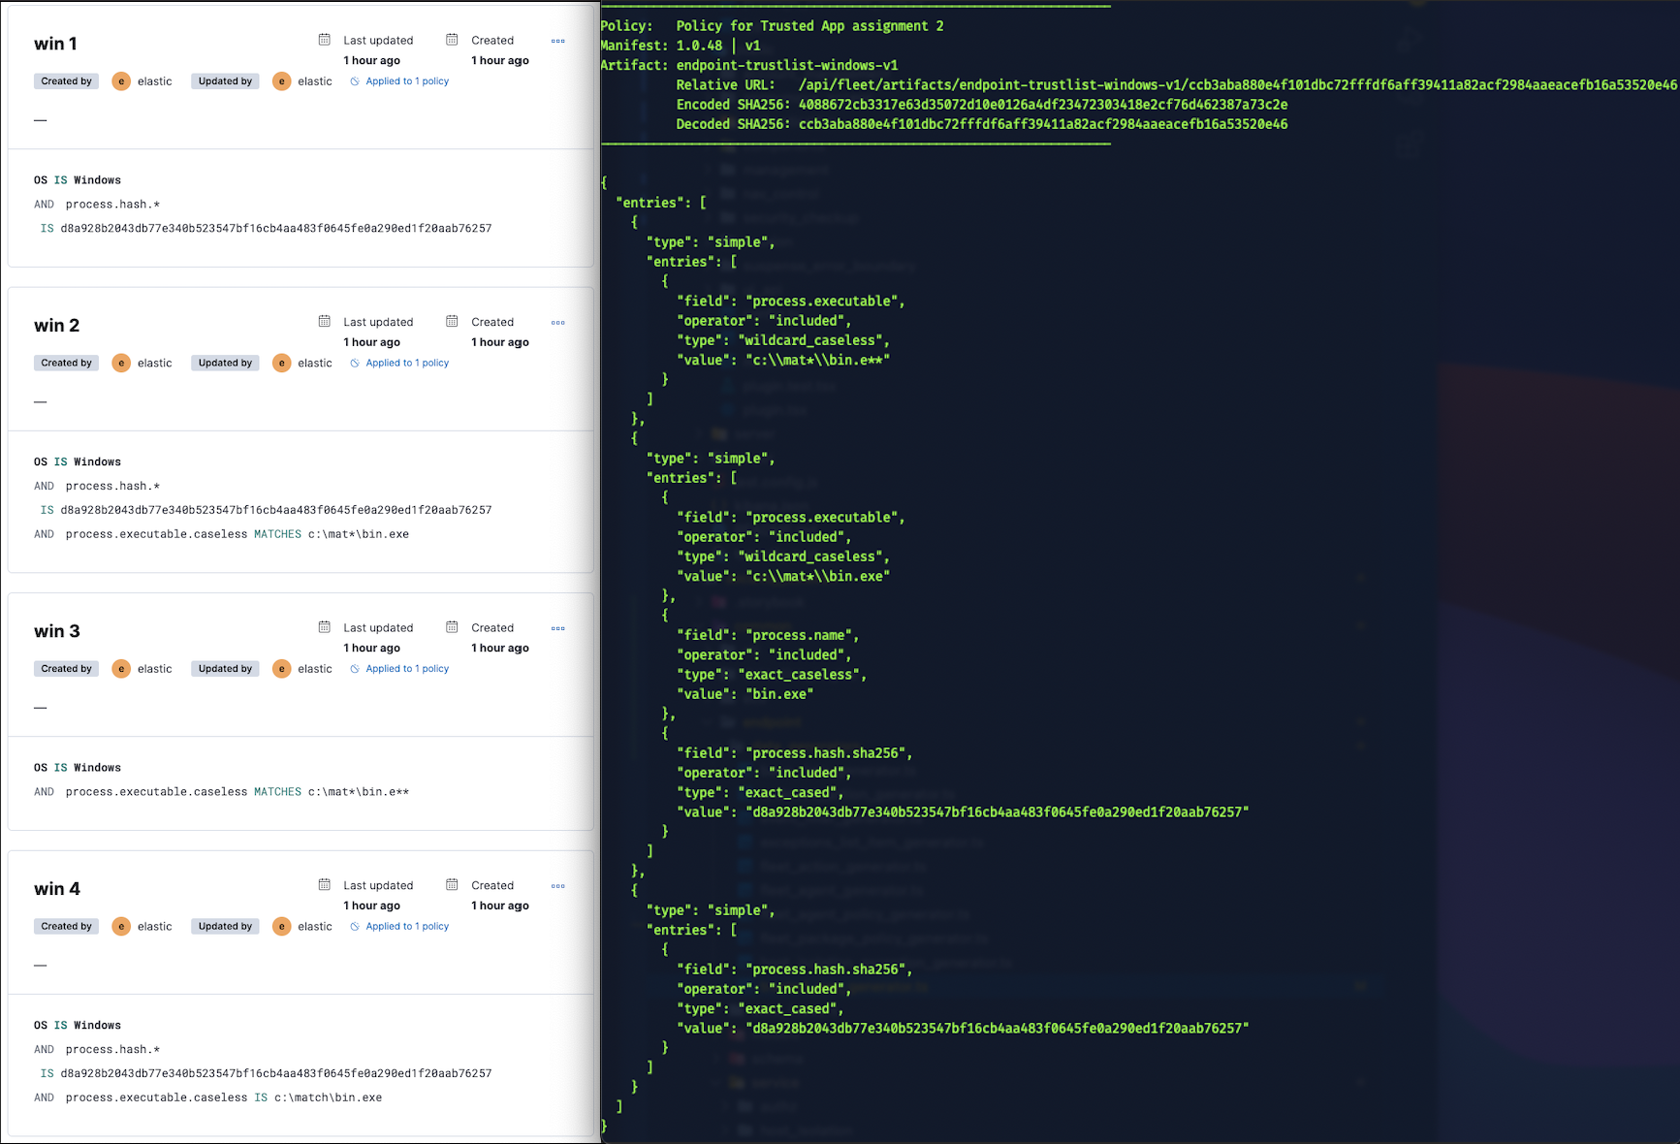
Task: Open actions menu for win 3 card
Action: click(558, 628)
